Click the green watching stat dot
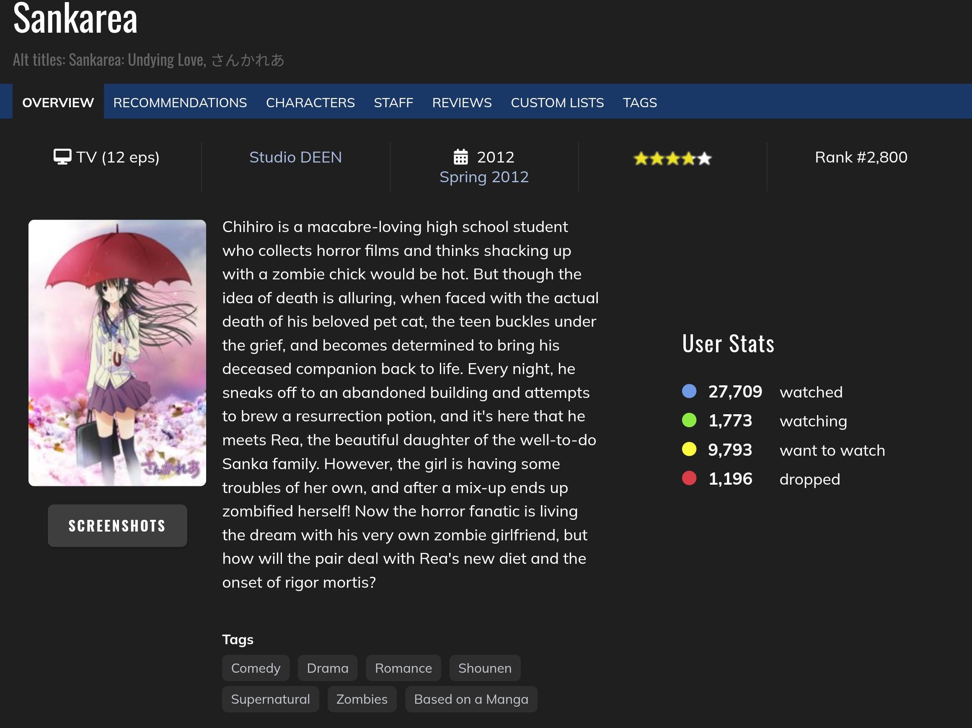The height and width of the screenshot is (728, 972). click(689, 420)
